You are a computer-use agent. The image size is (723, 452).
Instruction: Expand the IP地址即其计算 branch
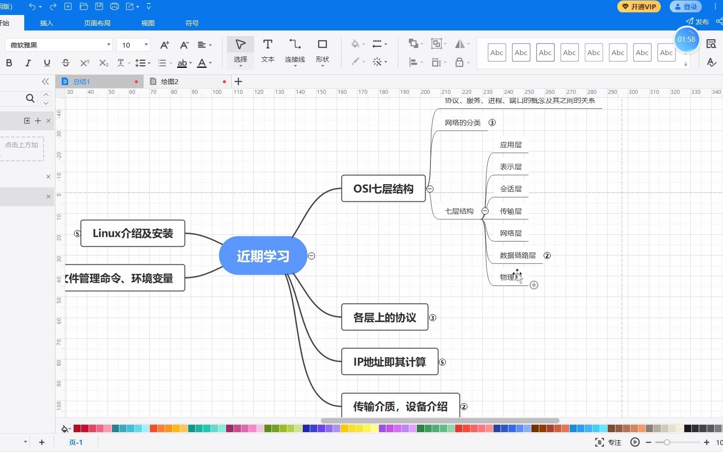pos(442,362)
